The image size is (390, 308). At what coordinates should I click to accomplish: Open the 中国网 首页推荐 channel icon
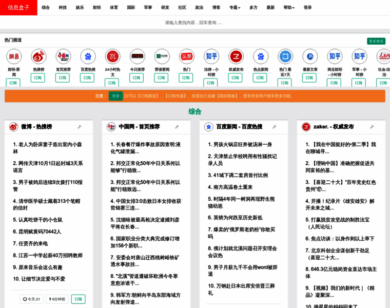tap(63, 56)
